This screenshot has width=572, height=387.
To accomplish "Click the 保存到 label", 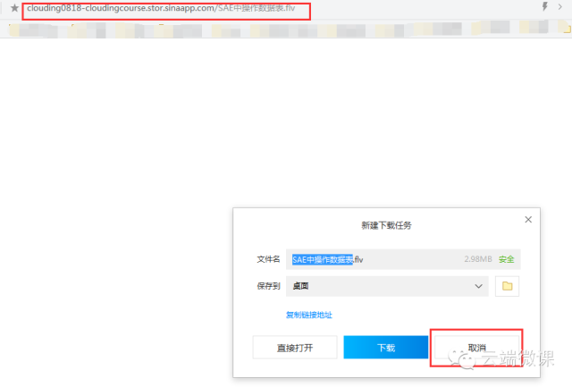I will (x=268, y=286).
